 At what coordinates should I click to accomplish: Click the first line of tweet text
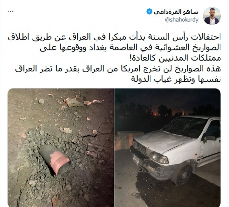(x=114, y=37)
